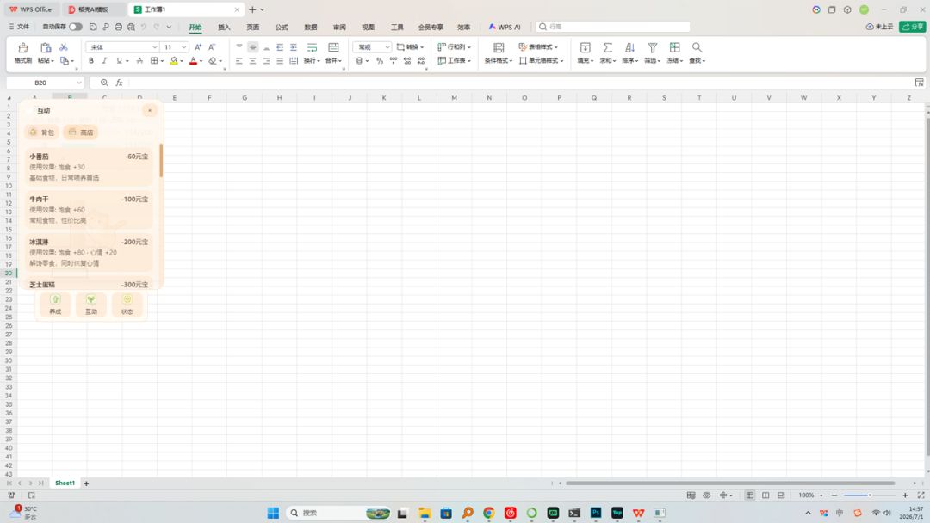Expand the number format dropdown (常规)

pyautogui.click(x=372, y=46)
